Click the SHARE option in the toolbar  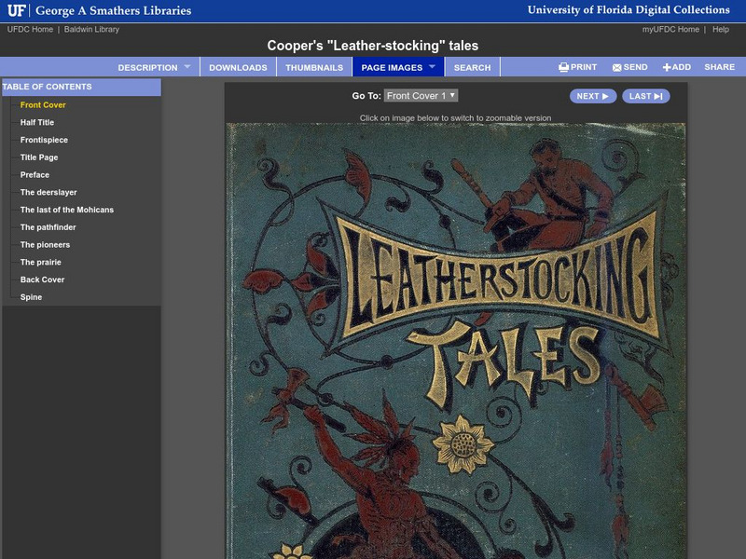pos(720,66)
